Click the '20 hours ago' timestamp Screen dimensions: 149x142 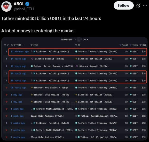pyautogui.click(x=18, y=88)
